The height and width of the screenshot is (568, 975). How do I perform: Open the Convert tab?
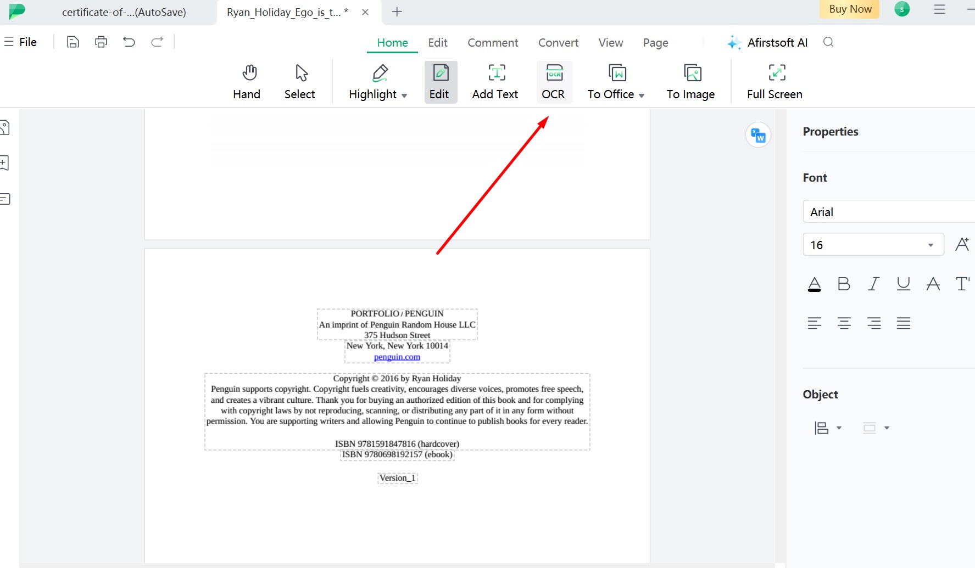[558, 43]
